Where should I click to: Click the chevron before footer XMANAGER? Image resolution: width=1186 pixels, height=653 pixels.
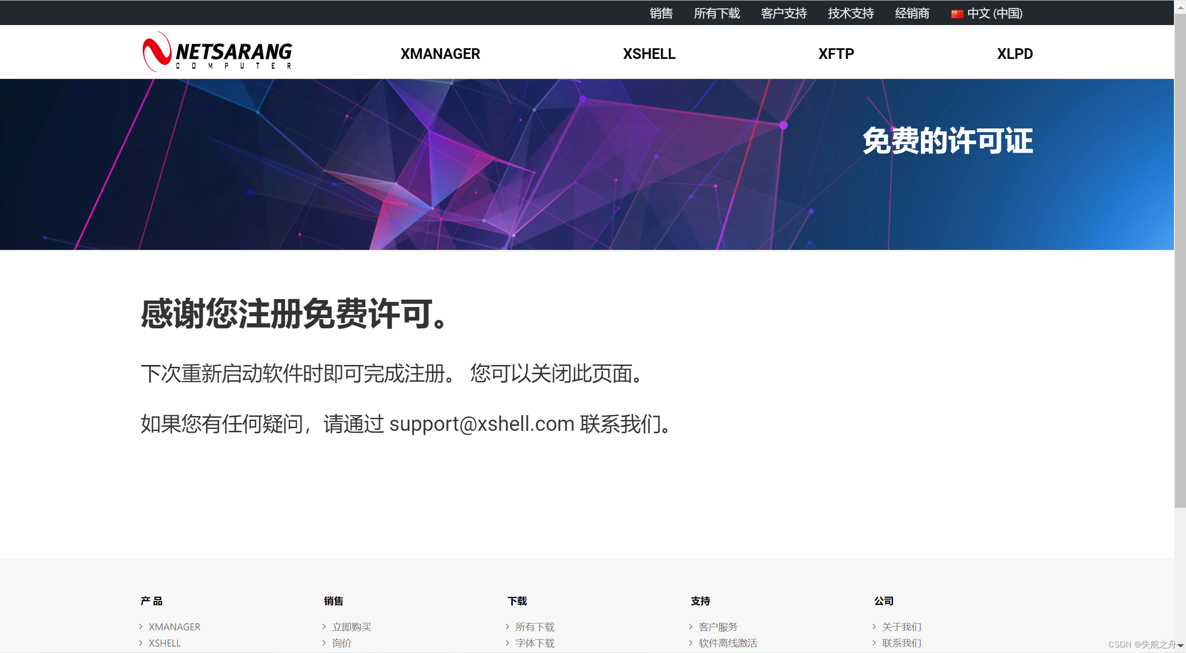(x=141, y=627)
